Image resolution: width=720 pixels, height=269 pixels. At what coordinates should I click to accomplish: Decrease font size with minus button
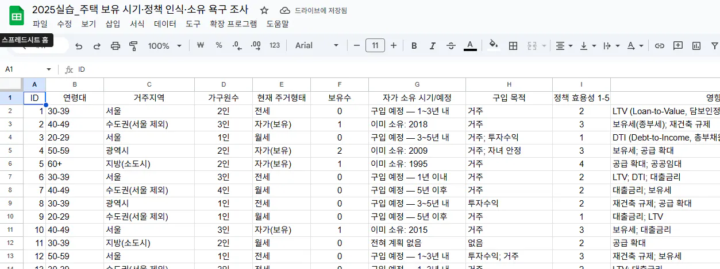[356, 45]
